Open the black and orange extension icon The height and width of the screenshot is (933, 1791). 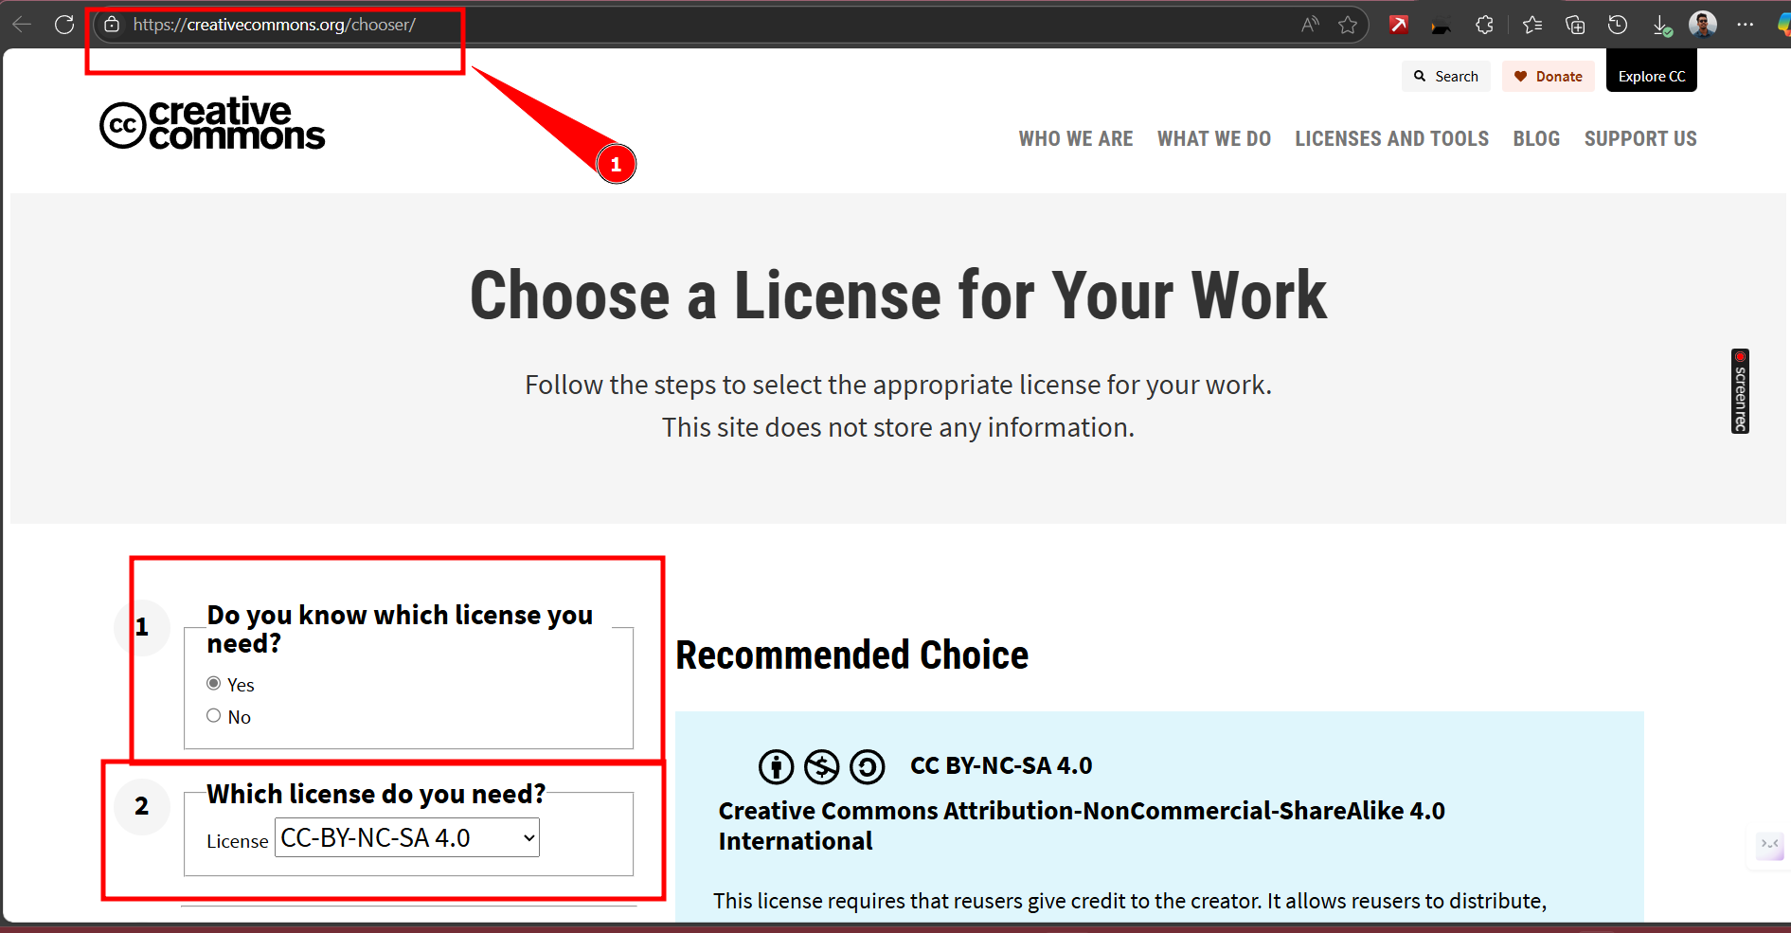1442,27
